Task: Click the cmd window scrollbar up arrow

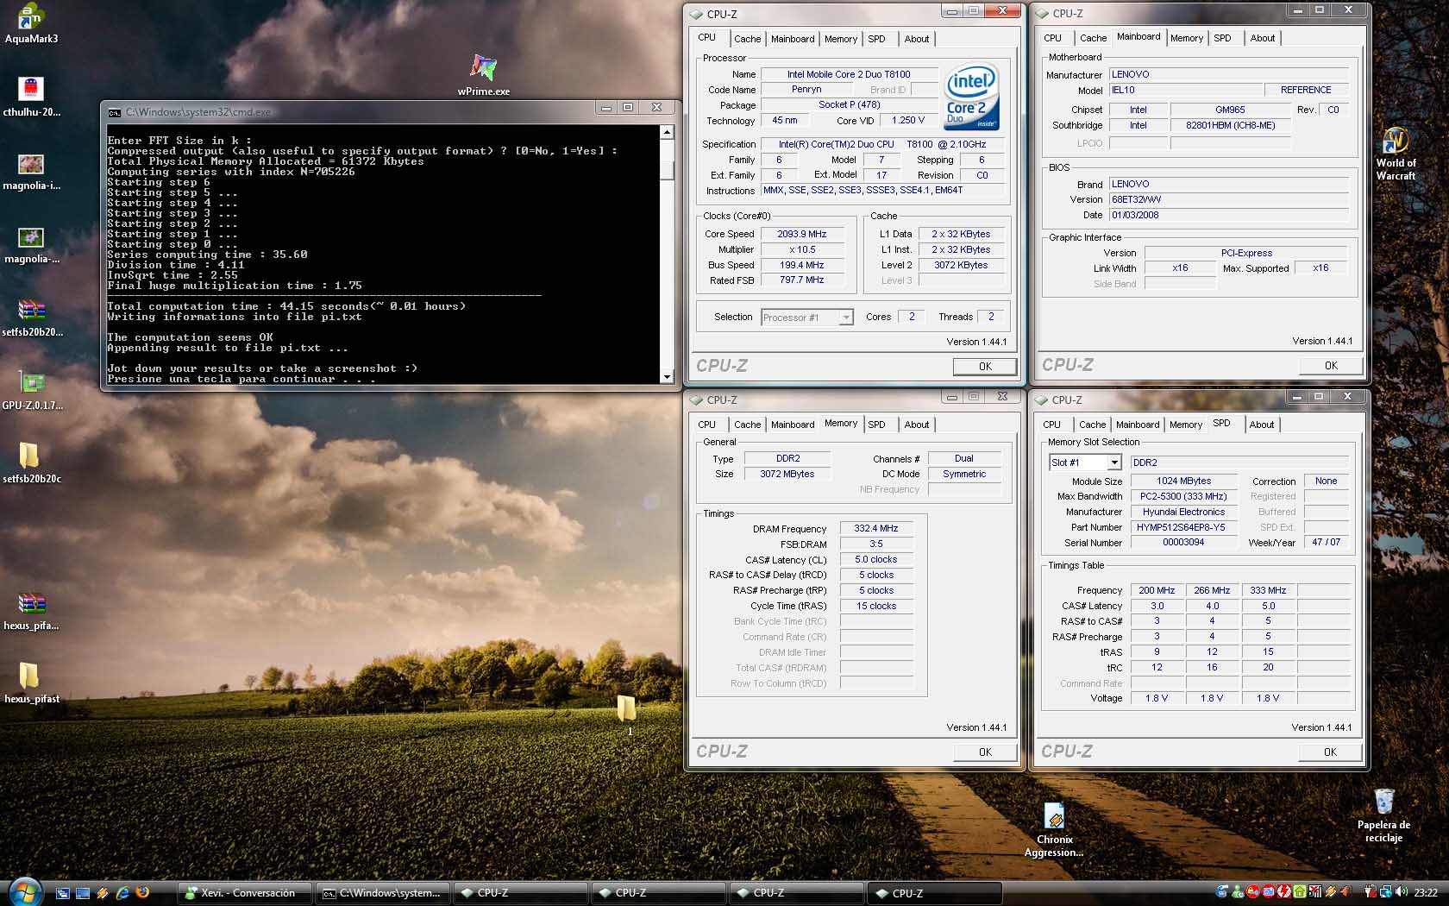Action: click(666, 132)
